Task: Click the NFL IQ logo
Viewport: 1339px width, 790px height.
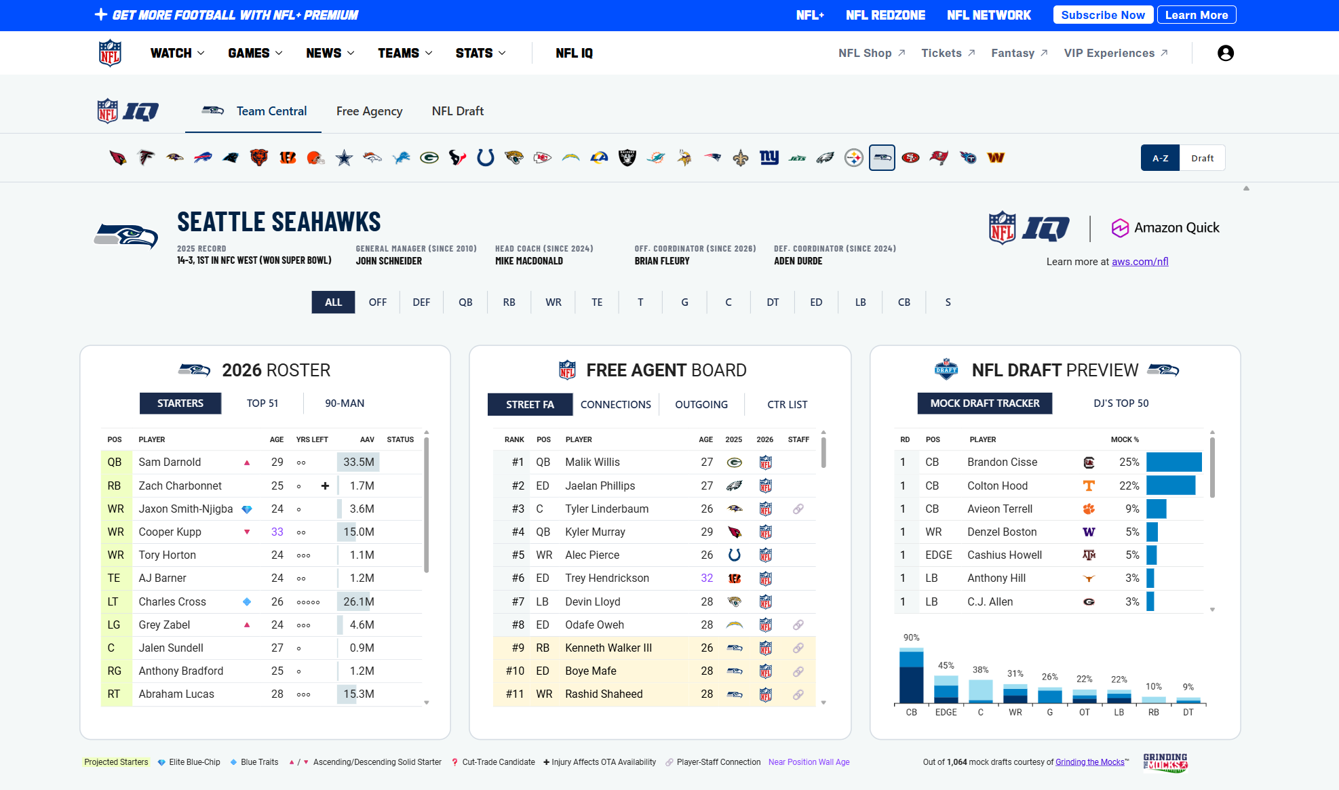Action: [128, 111]
